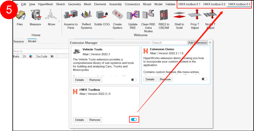Switch to the HyperMesh ribbon
The height and width of the screenshot is (131, 254).
pyautogui.click(x=46, y=4)
